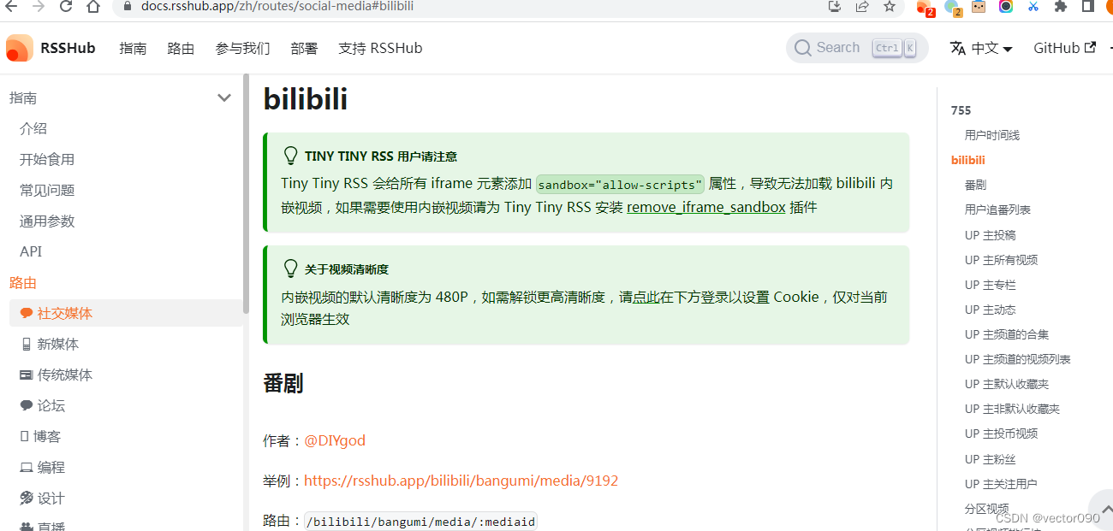Open the 通用参数 sidebar page
The image size is (1113, 531).
(x=47, y=221)
